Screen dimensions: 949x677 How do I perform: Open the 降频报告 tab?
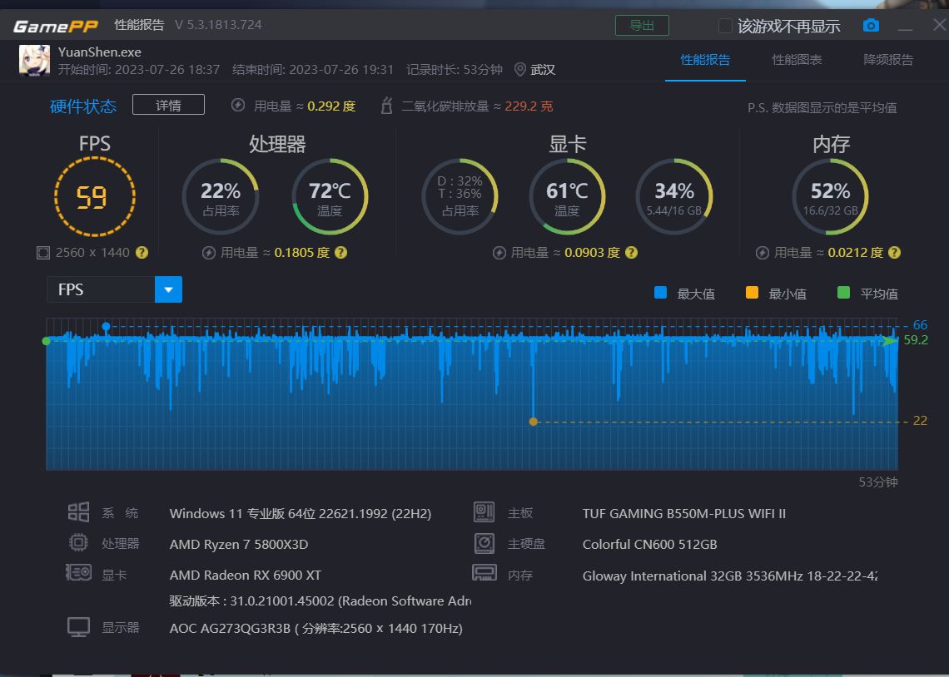pyautogui.click(x=888, y=60)
